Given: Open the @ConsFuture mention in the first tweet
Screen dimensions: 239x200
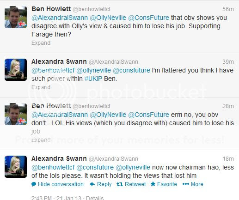Looking at the screenshot, I should pyautogui.click(x=149, y=18).
